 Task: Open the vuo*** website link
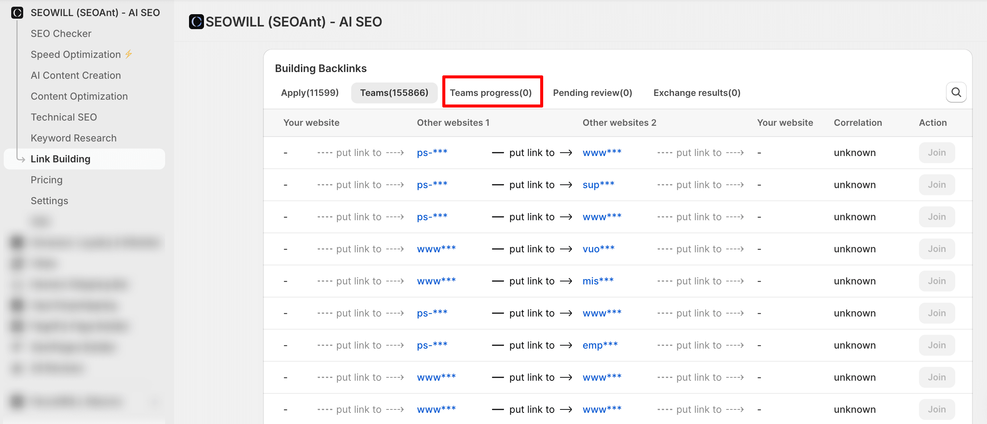click(598, 249)
